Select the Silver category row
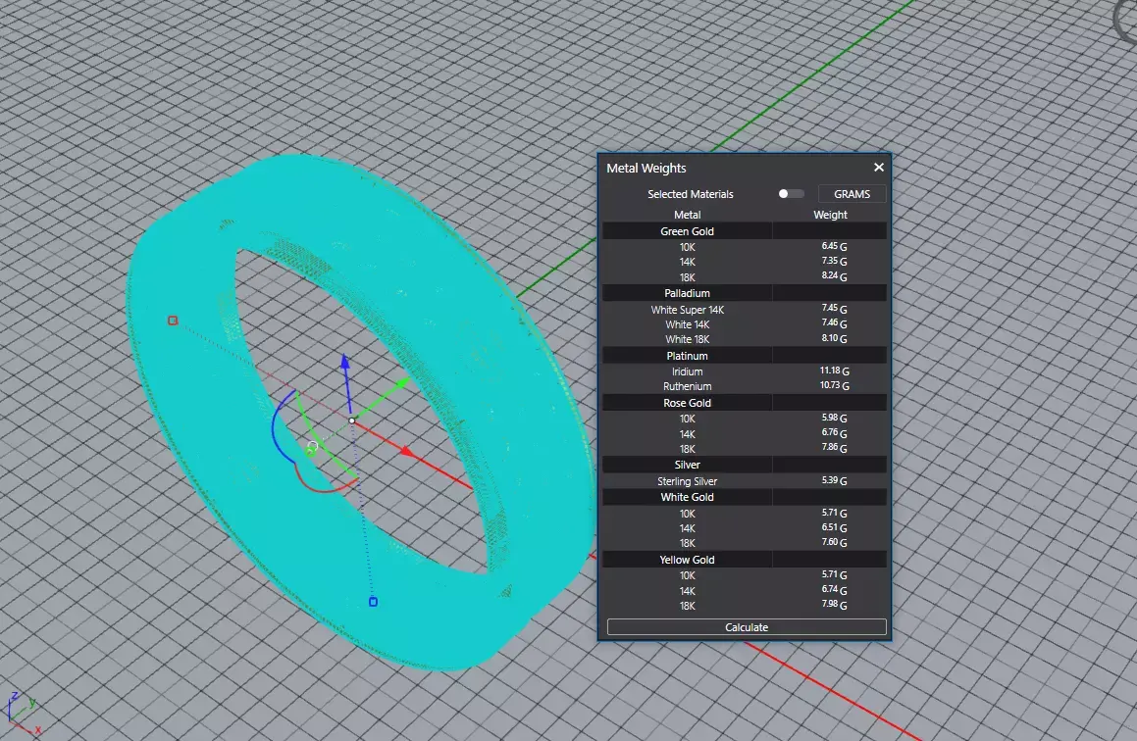Viewport: 1137px width, 741px height. pyautogui.click(x=744, y=465)
